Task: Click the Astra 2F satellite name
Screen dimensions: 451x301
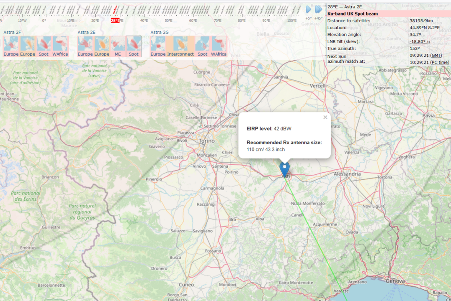Action: tap(12, 32)
